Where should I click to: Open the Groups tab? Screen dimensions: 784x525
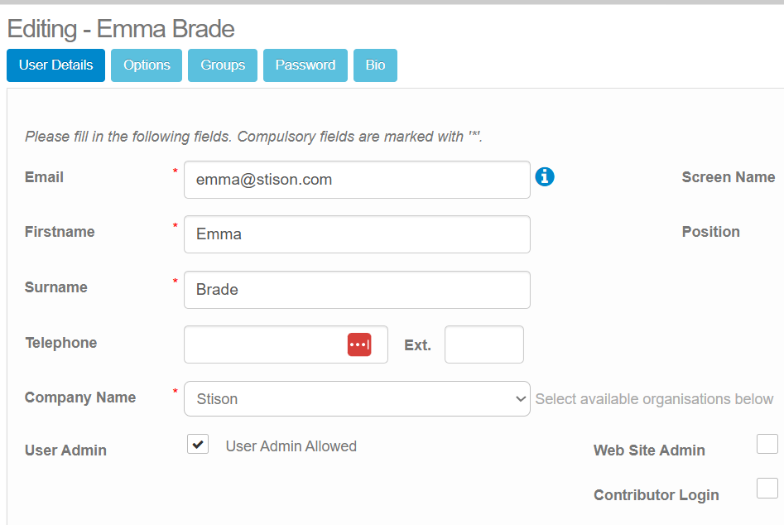tap(223, 65)
